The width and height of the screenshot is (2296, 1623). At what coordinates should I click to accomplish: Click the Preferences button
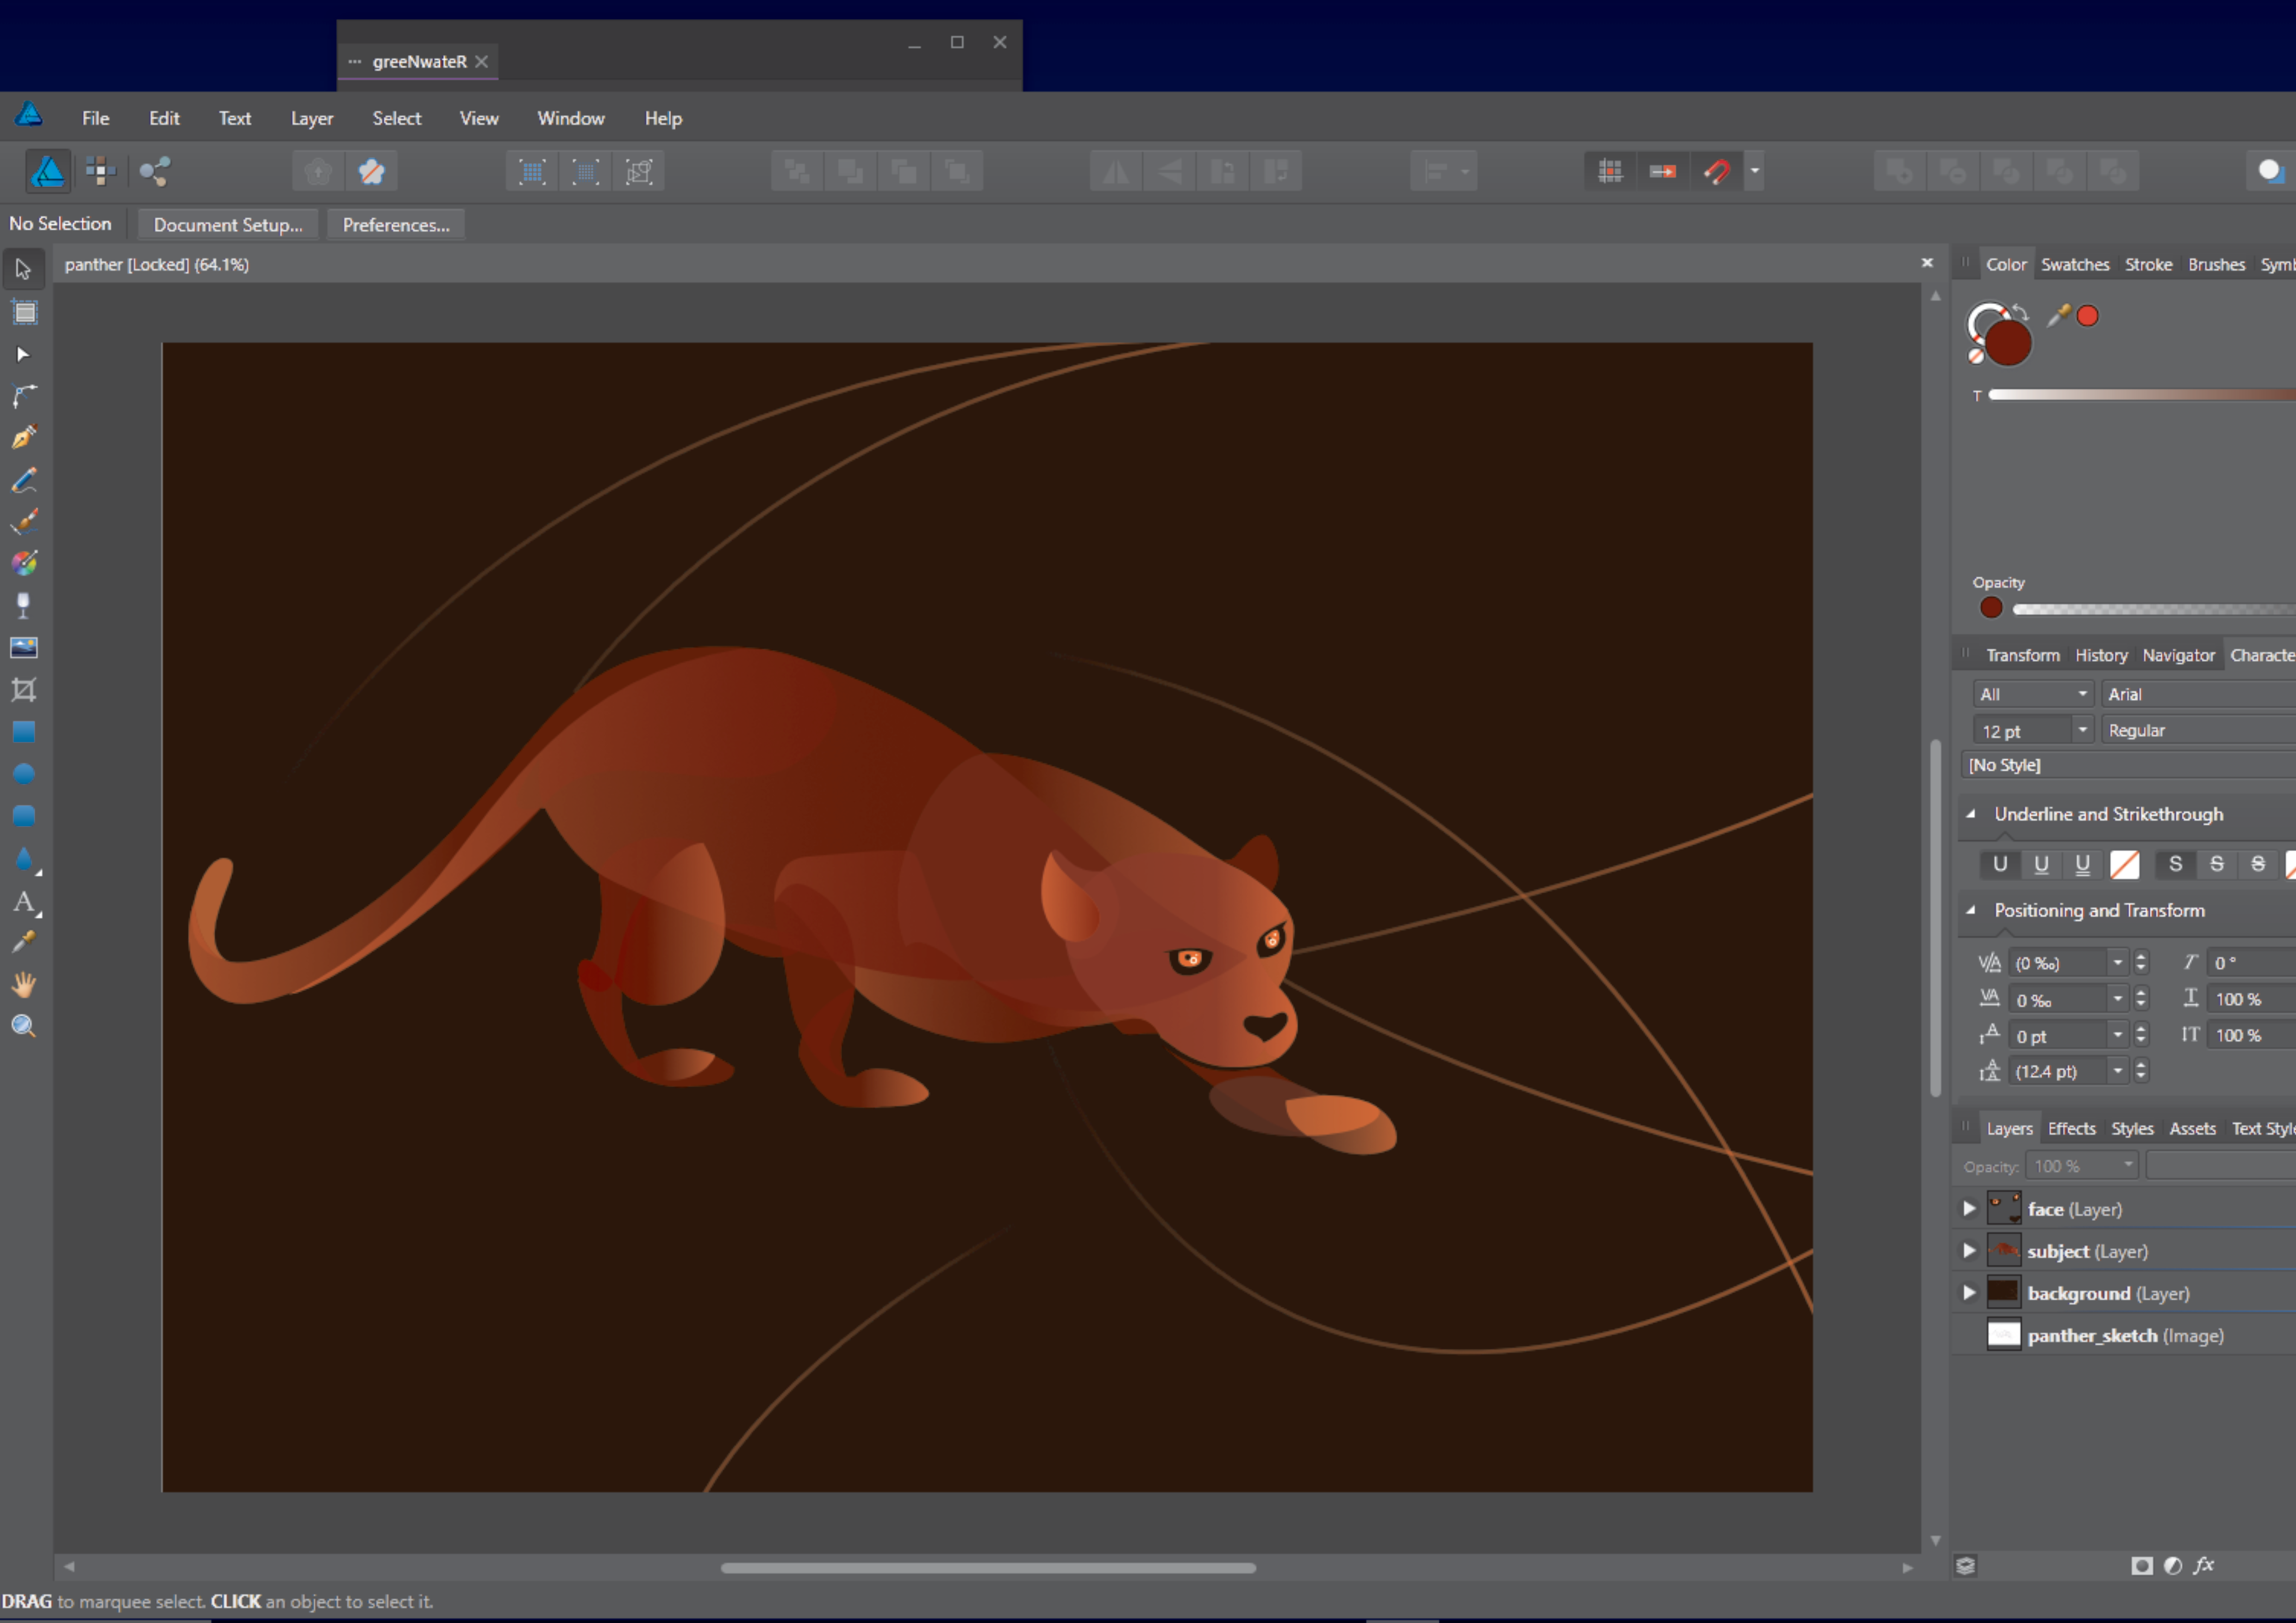pos(396,225)
